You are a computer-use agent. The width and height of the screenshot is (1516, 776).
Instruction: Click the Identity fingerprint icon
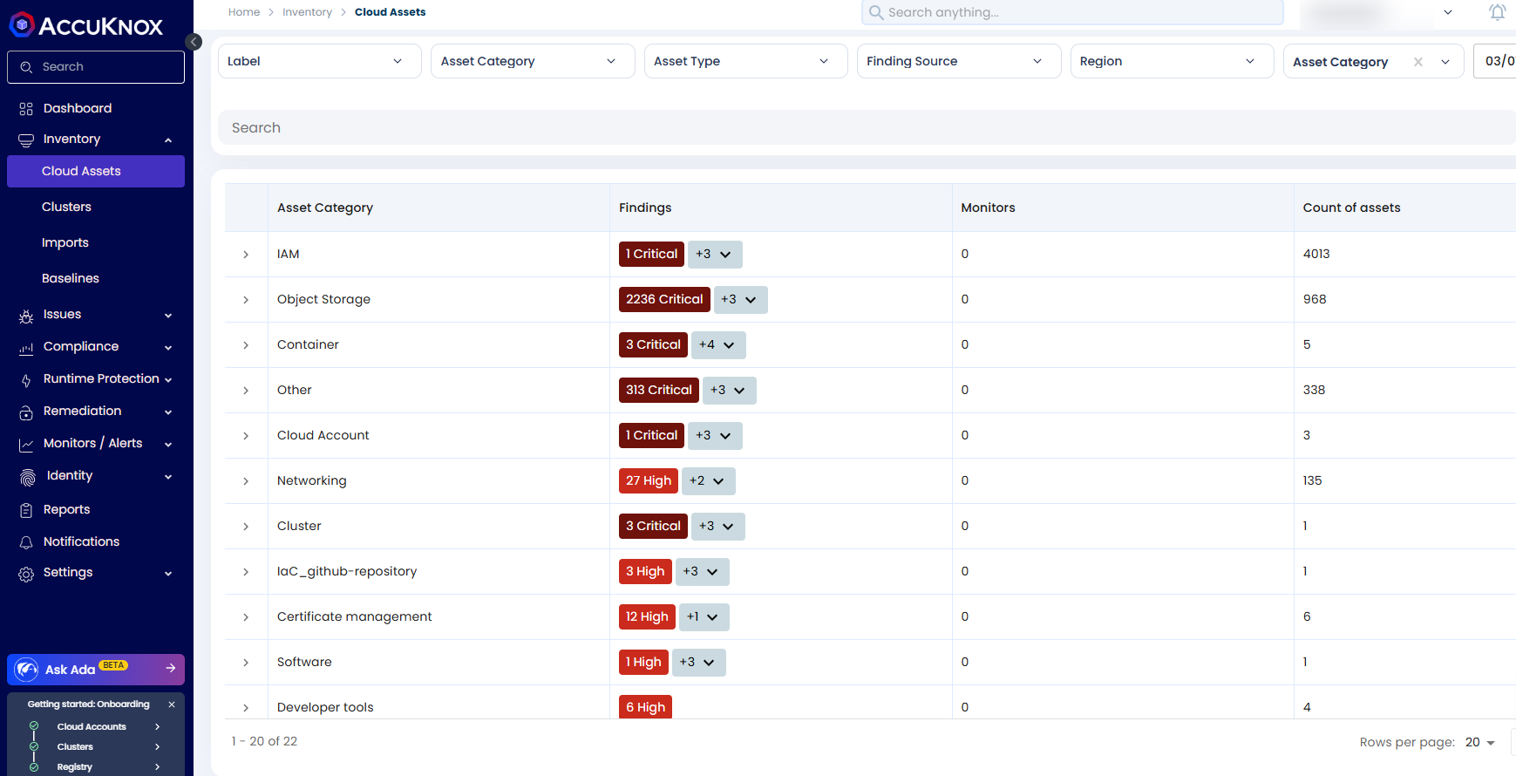(x=28, y=477)
